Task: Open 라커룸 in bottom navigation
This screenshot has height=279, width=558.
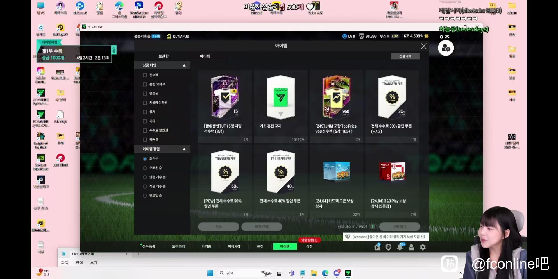Action: (206, 246)
